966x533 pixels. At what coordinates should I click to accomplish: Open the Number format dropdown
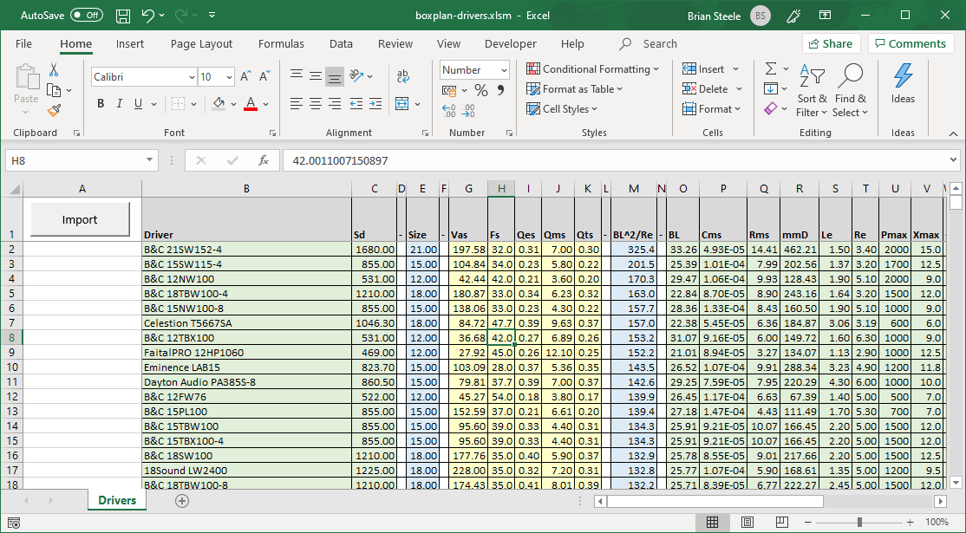pos(504,70)
